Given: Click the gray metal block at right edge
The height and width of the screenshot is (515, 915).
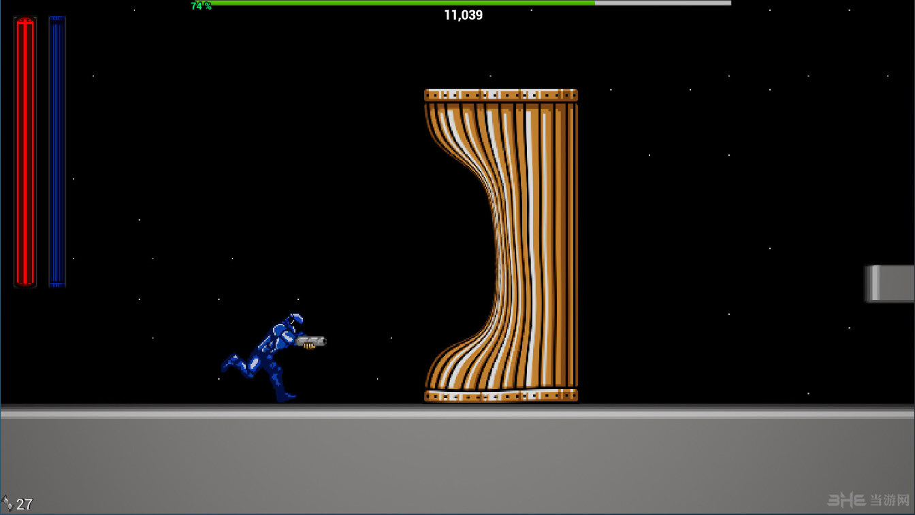Looking at the screenshot, I should pos(890,283).
